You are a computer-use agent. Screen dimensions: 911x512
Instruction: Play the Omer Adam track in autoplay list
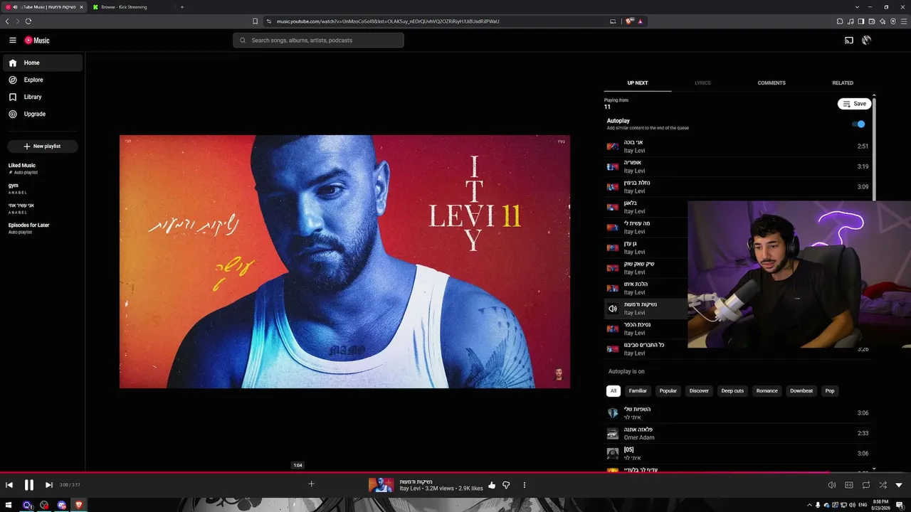coord(737,433)
